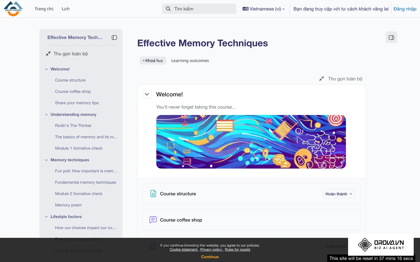Image resolution: width=420 pixels, height=262 pixels.
Task: Switch to Learning outcomes tab
Action: 190,61
